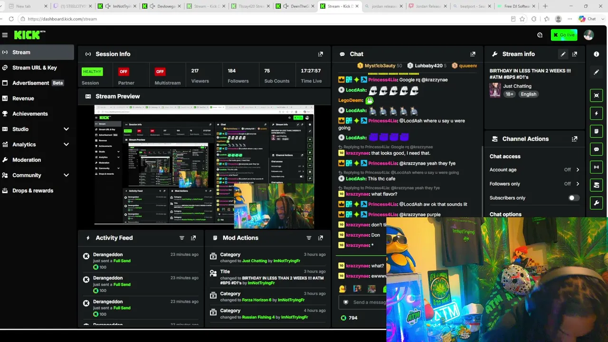Toggle the activity feed lightning icon in right rail
608x342 pixels.
coord(597,114)
